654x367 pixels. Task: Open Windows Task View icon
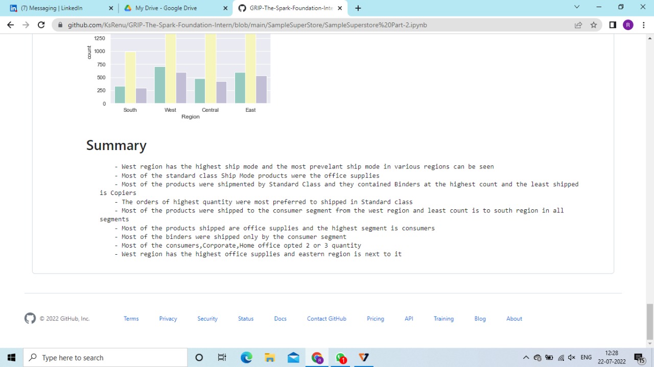point(222,357)
